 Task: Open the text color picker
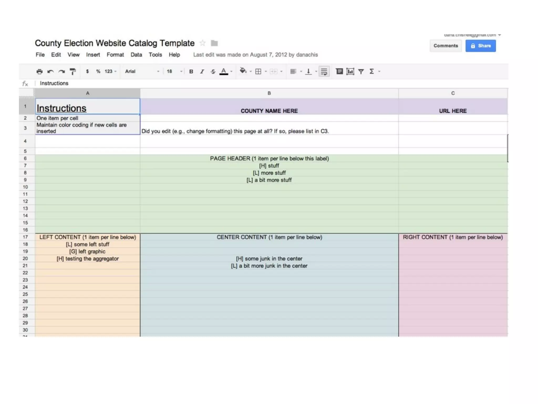[x=224, y=72]
